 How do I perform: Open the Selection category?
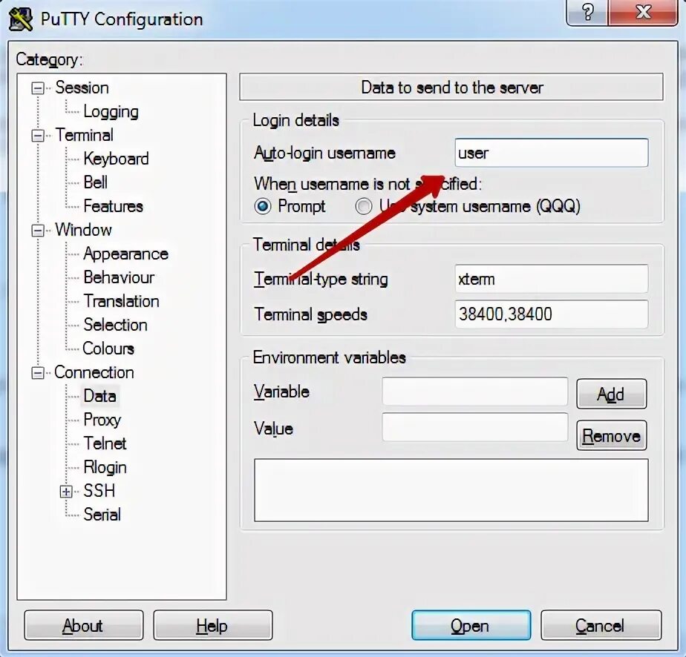coord(115,325)
